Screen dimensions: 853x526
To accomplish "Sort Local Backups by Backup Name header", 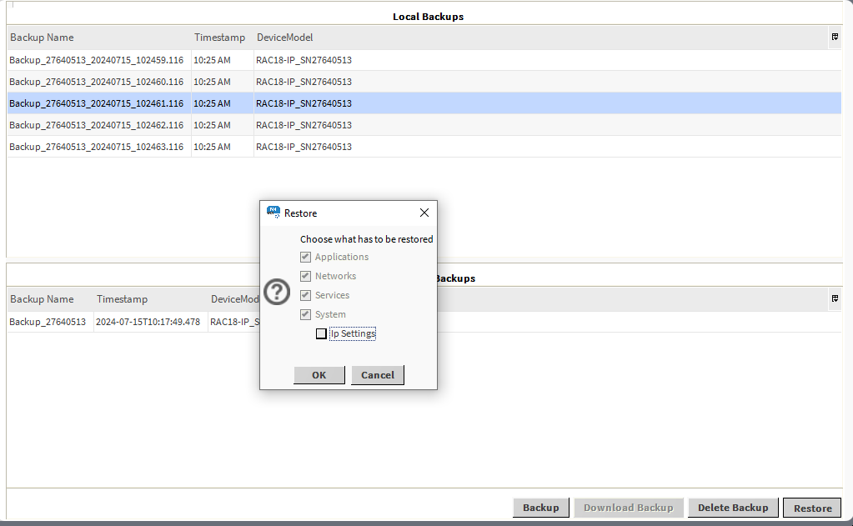I will tap(42, 38).
